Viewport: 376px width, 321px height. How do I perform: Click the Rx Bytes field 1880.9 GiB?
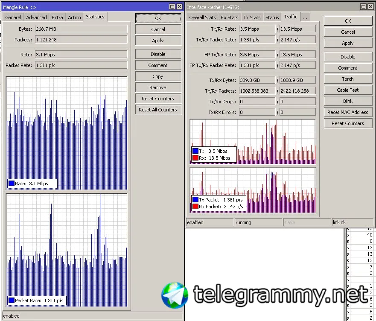(297, 80)
